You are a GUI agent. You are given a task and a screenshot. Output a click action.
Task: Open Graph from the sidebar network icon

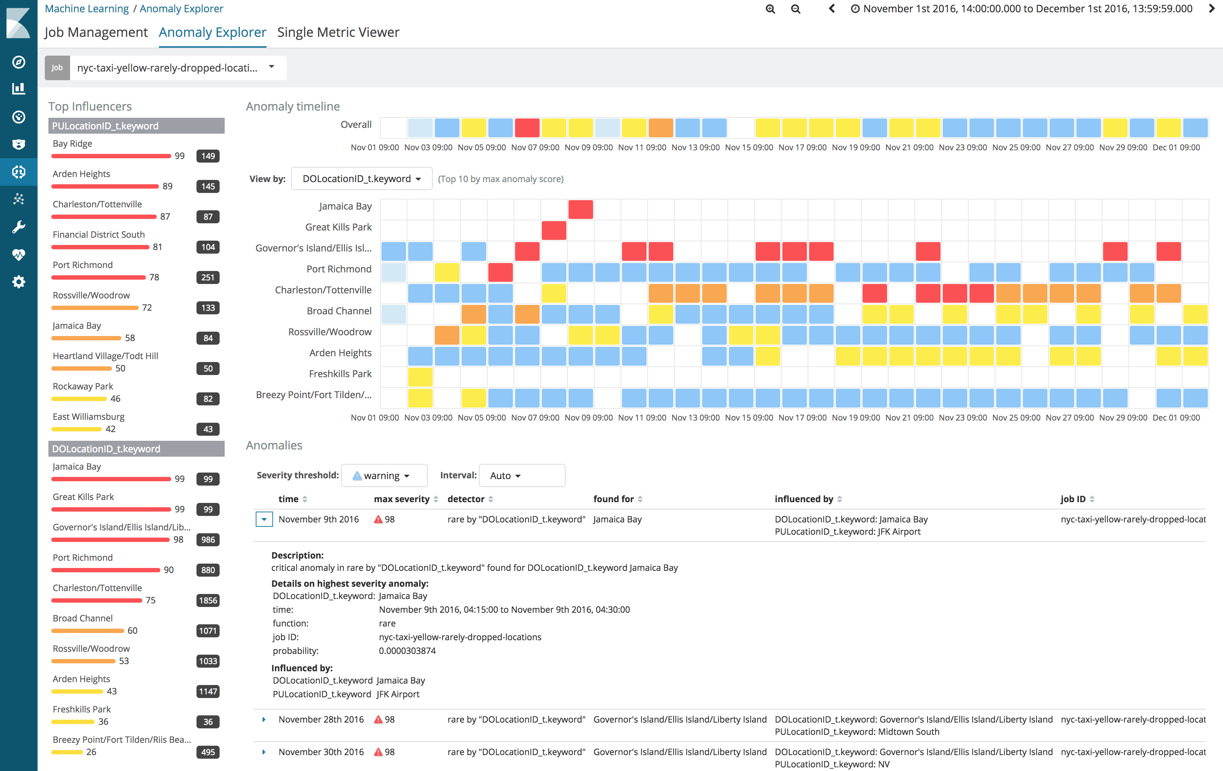click(19, 199)
